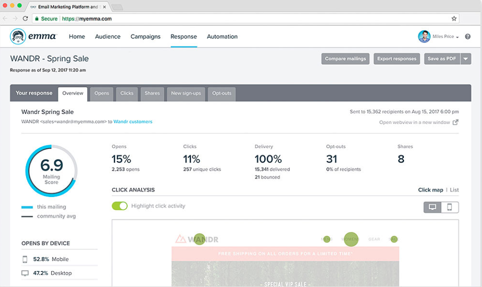Click the 257 unique clicks text
This screenshot has height=287, width=482.
point(202,169)
